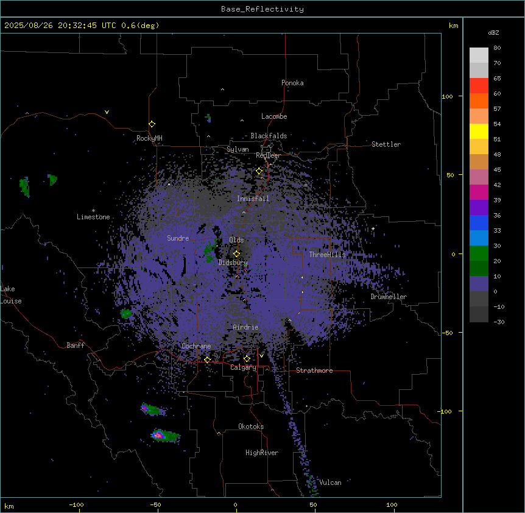Select the red swatch in dBZ legend
The width and height of the screenshot is (525, 513).
click(479, 86)
